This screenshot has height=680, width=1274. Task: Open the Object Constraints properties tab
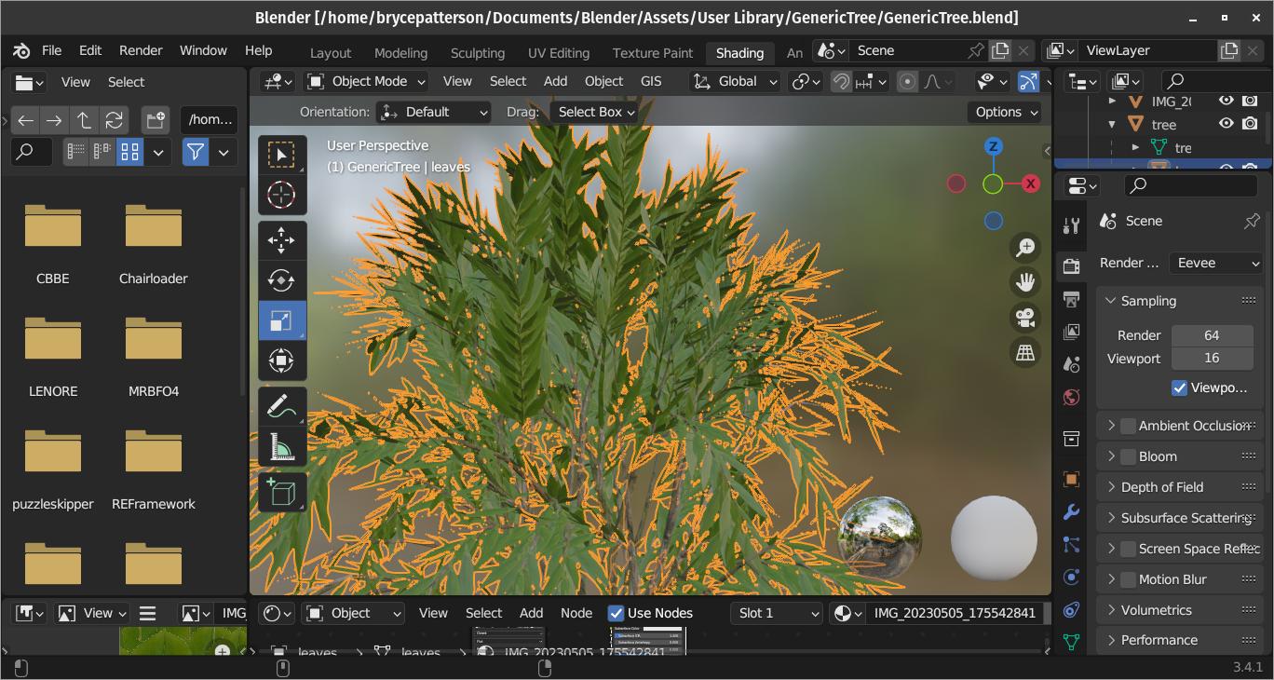tap(1071, 609)
